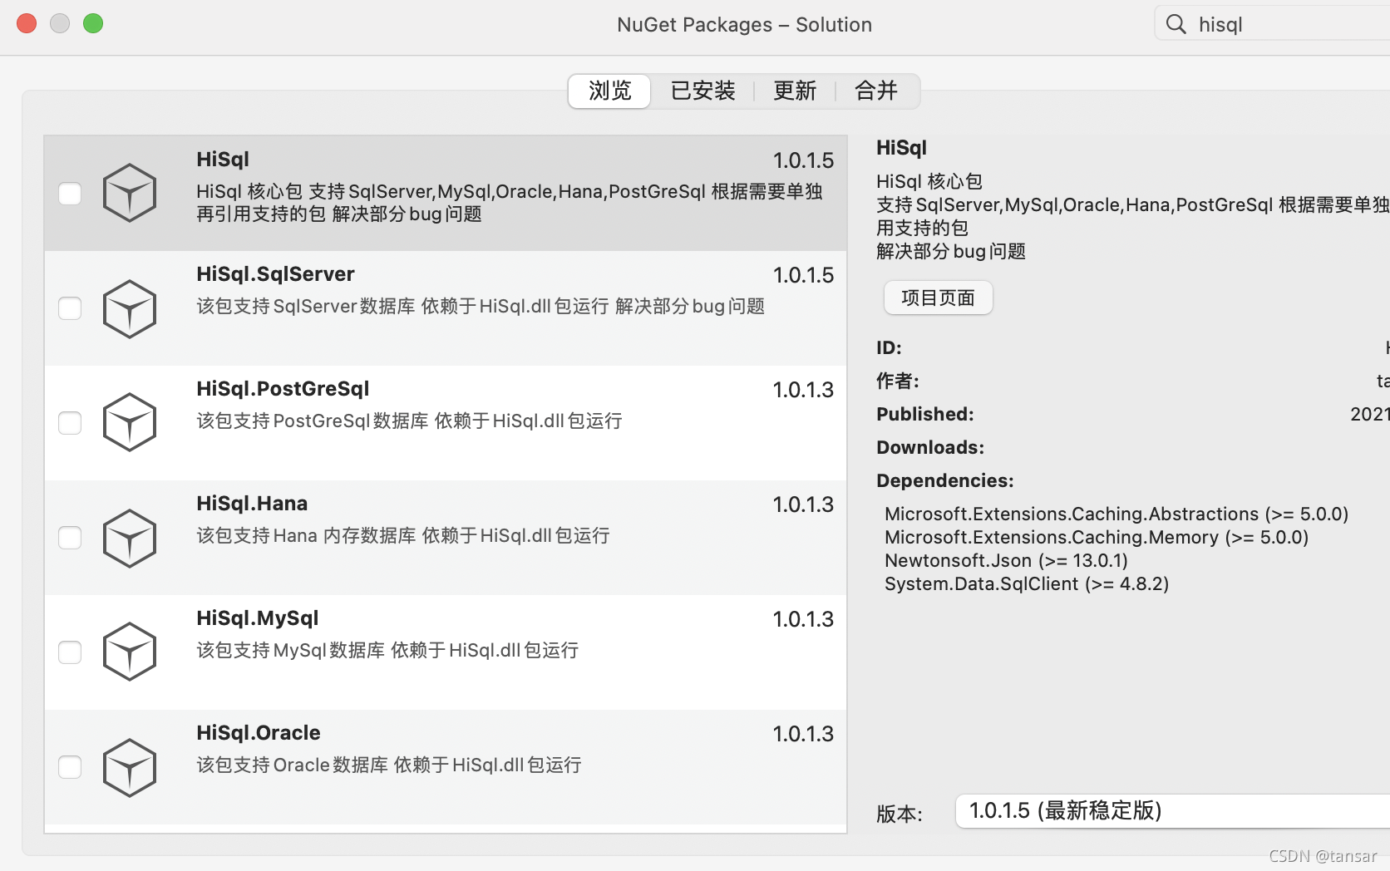Screen dimensions: 1390x871
Task: Click the HiSql.Hana package cube icon
Action: pyautogui.click(x=130, y=538)
